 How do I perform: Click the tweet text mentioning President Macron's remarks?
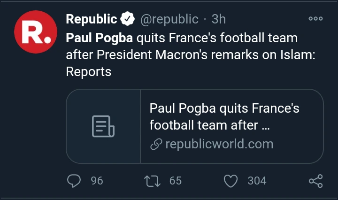pyautogui.click(x=190, y=54)
